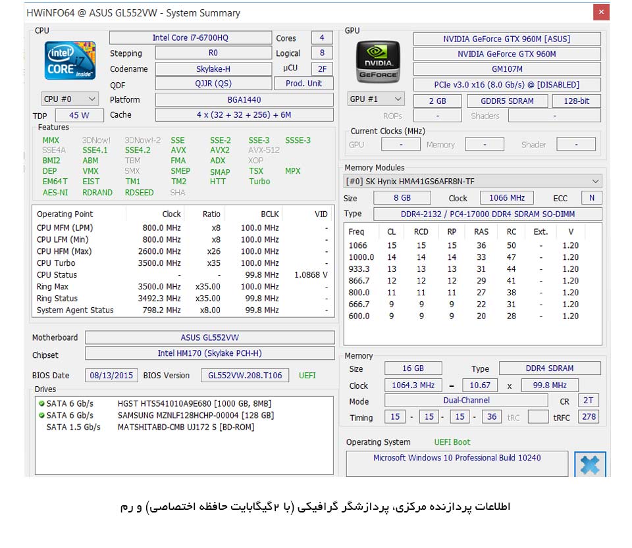The image size is (632, 548).
Task: Click the Dual-Channel mode field
Action: [x=466, y=400]
